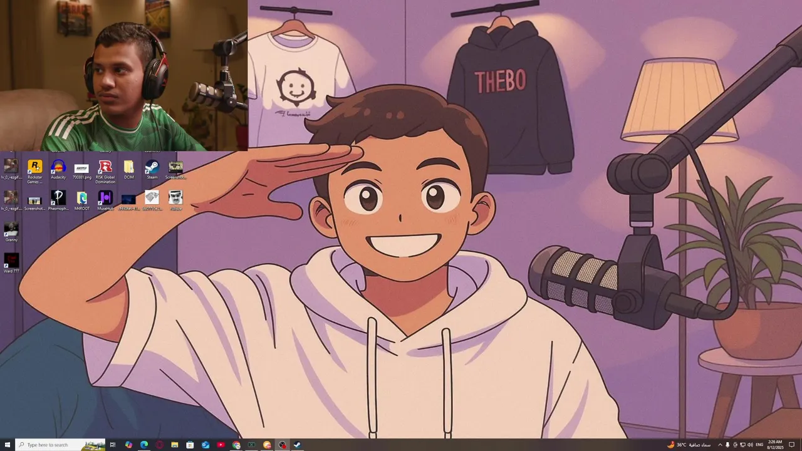Open MuseHub desktop shortcut

tap(105, 200)
